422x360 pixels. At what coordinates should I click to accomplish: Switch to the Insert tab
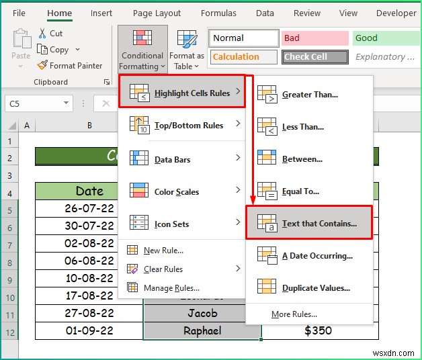pyautogui.click(x=101, y=13)
